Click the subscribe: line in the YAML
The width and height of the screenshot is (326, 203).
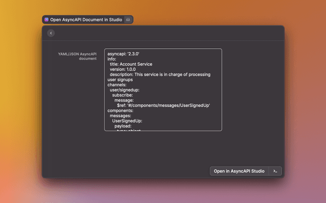(122, 95)
